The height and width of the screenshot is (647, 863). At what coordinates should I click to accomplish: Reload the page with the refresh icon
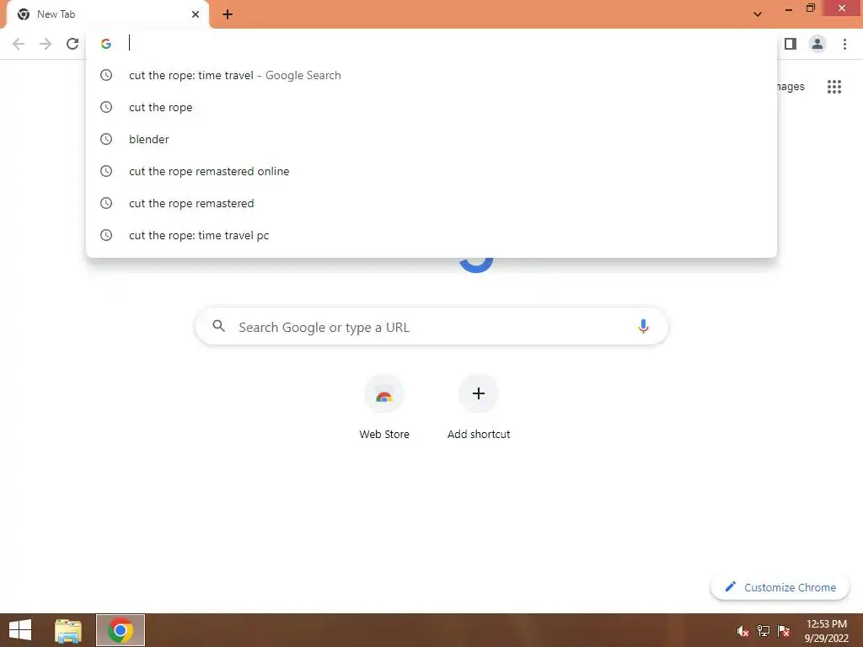[x=72, y=44]
